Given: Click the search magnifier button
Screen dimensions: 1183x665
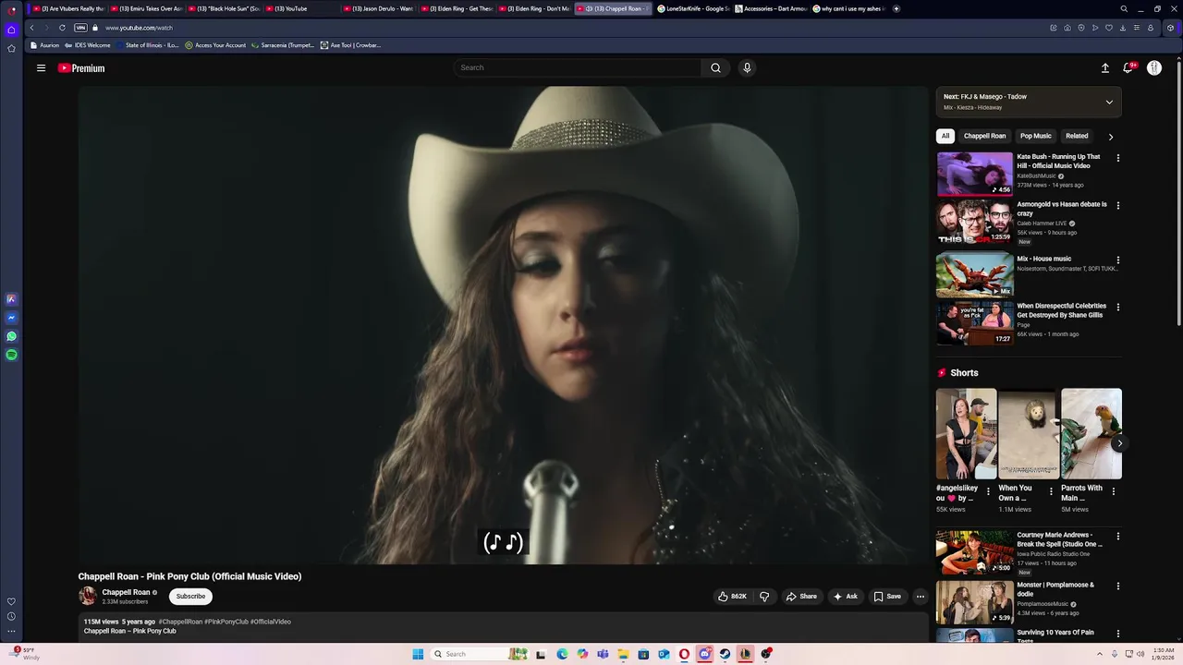Looking at the screenshot, I should 715,67.
